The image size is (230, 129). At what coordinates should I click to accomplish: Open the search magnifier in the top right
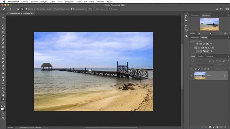coord(217,9)
